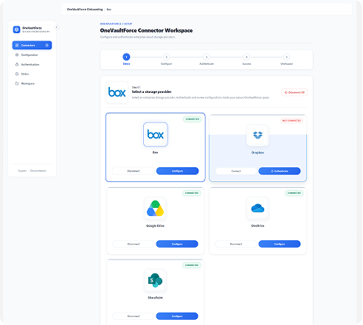Click Configure on the Google Drive card
This screenshot has width=363, height=325.
point(177,244)
